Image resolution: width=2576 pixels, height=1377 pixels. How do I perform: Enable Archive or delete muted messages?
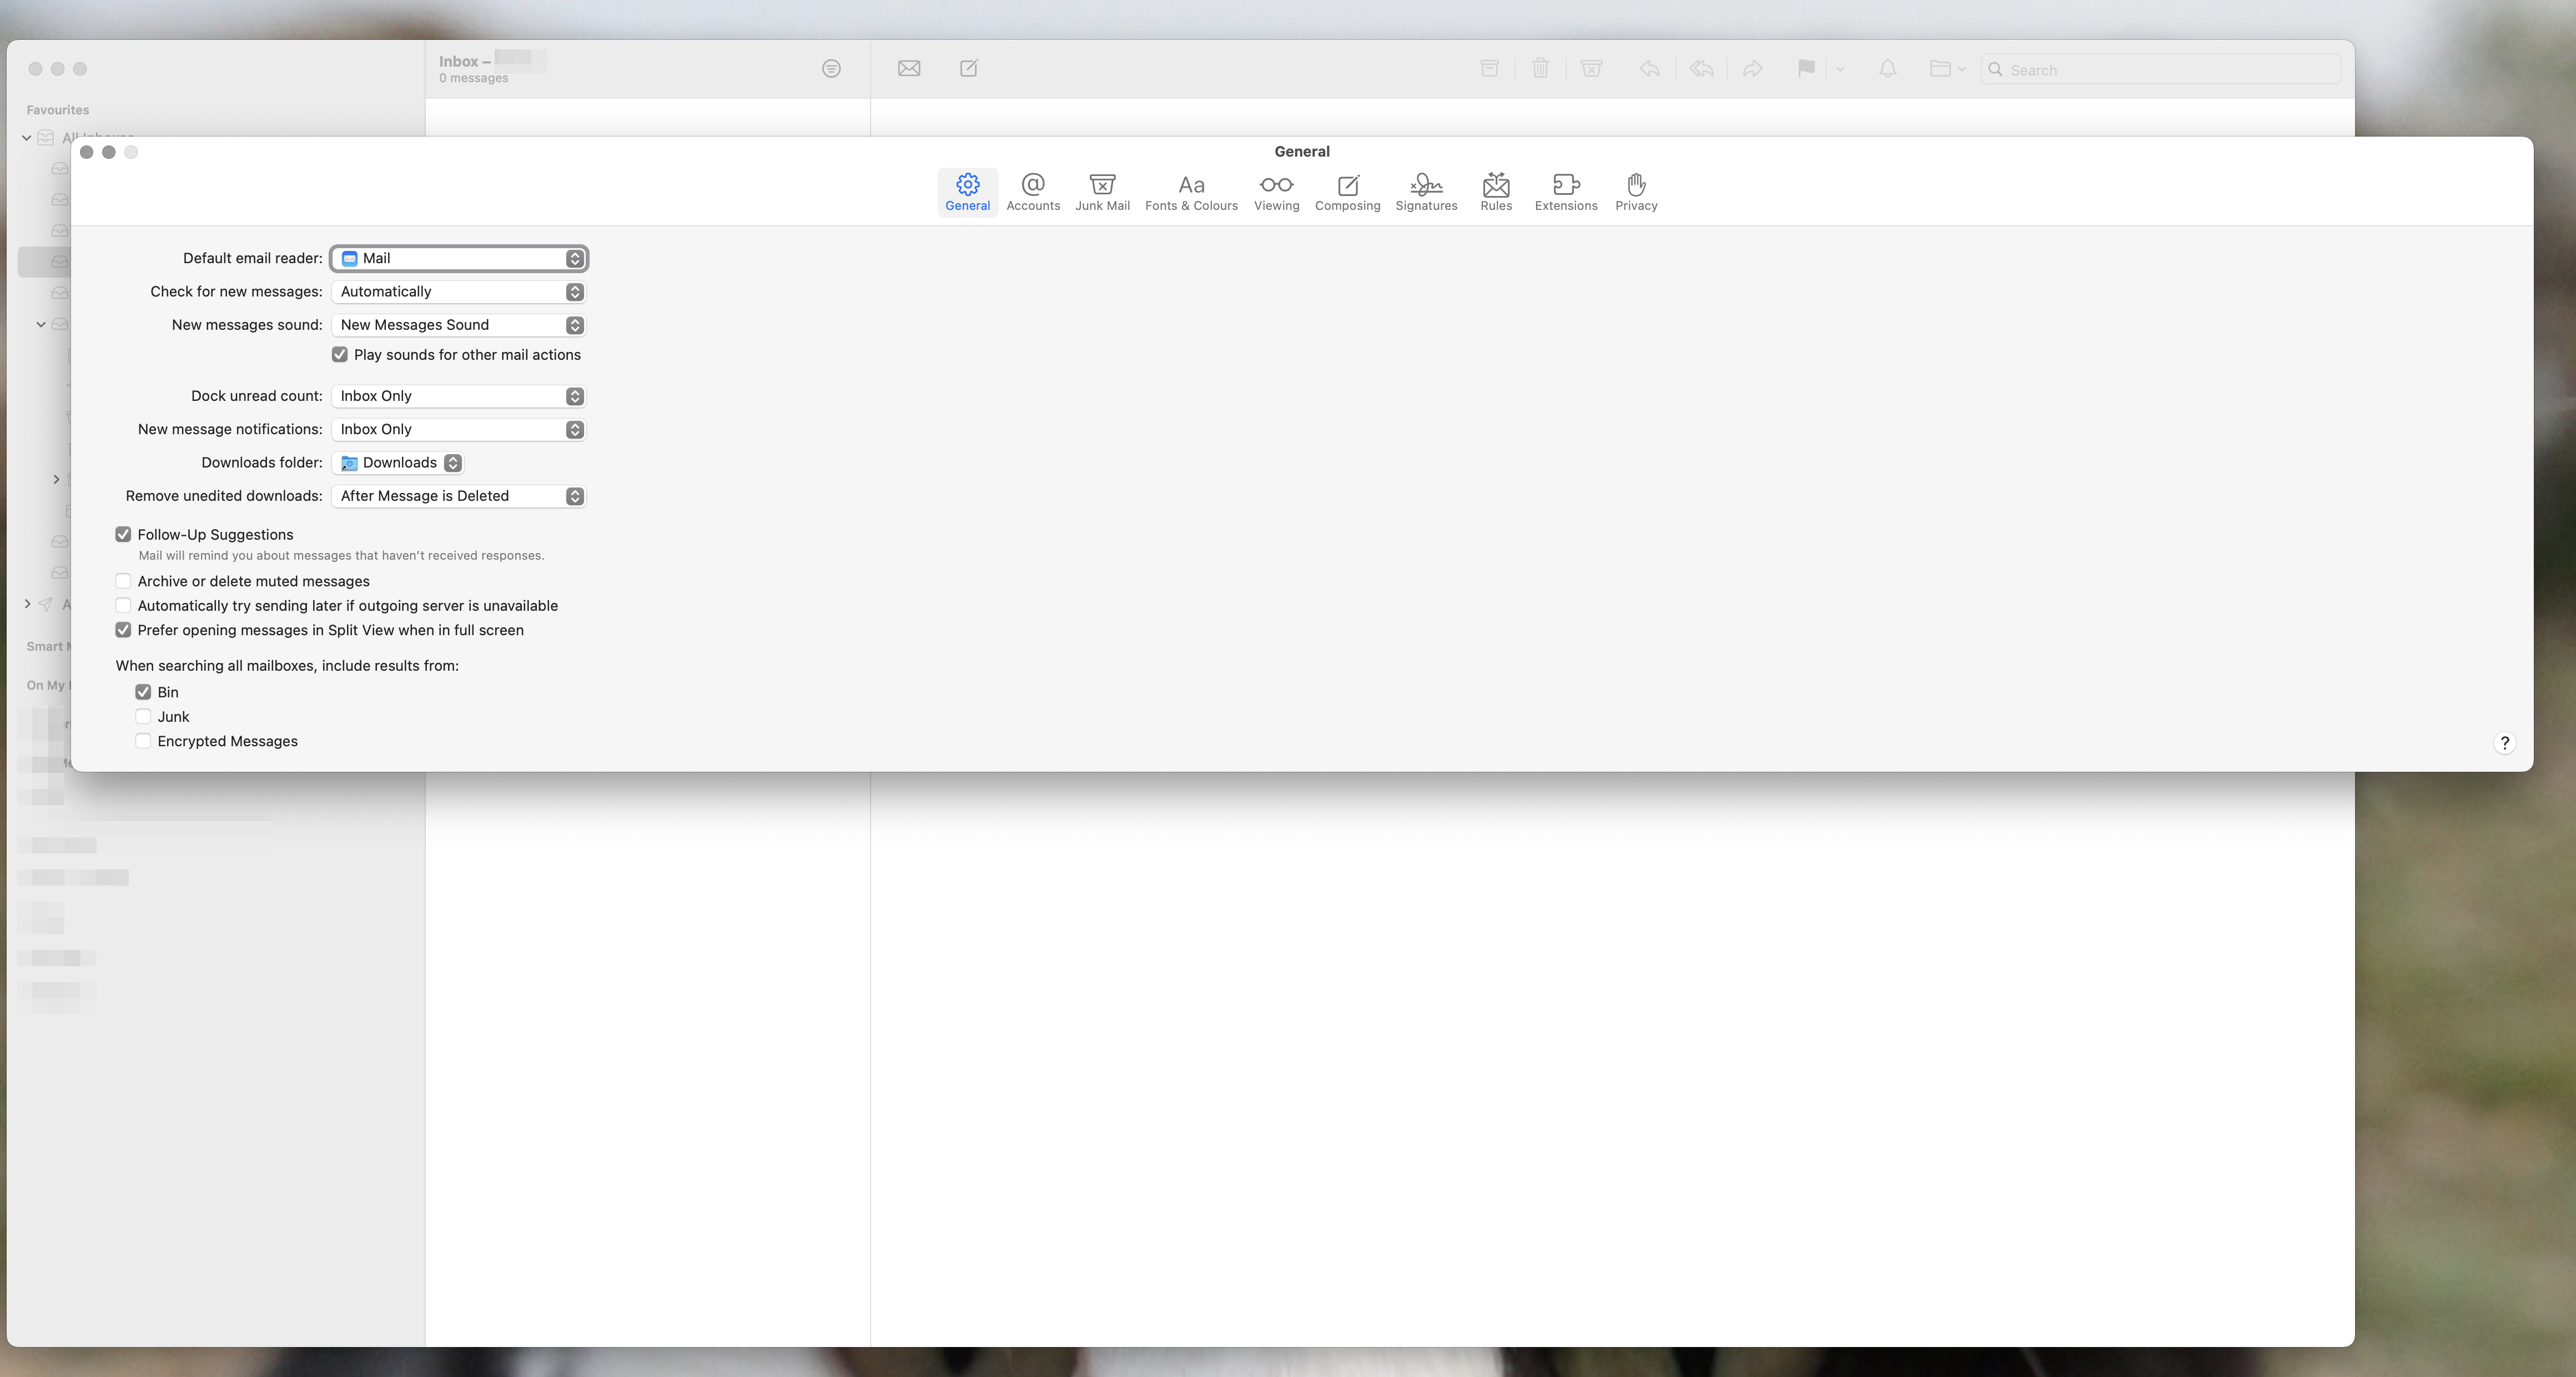tap(123, 581)
